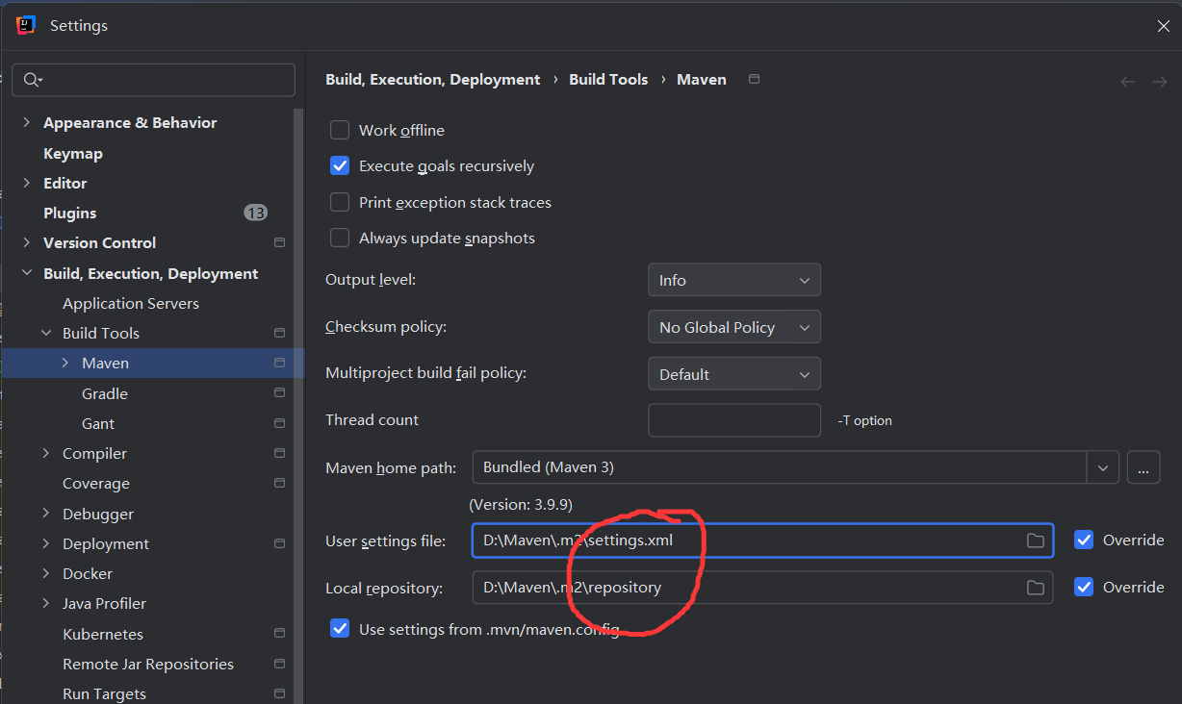Viewport: 1182px width, 704px height.
Task: Browse folder icon for Local repository
Action: point(1036,588)
